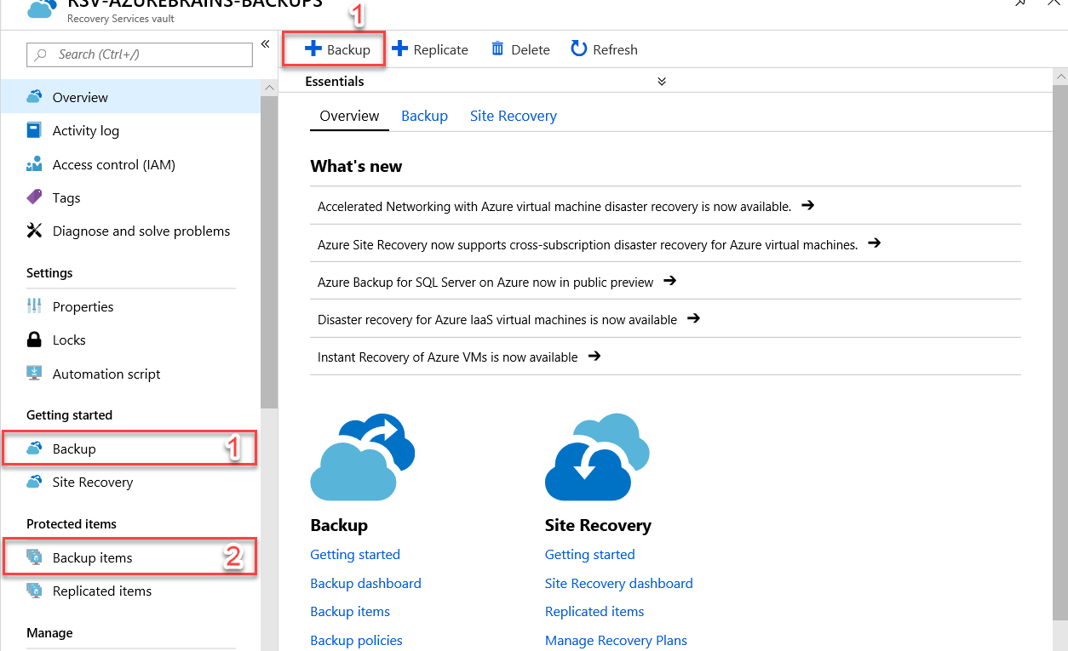Click the Backup items server icon
The width and height of the screenshot is (1068, 651).
(x=34, y=557)
